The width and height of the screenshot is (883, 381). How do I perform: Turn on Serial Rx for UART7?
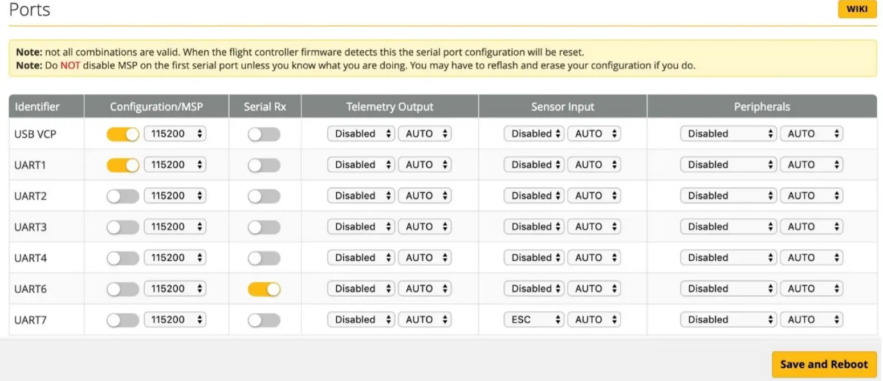264,320
